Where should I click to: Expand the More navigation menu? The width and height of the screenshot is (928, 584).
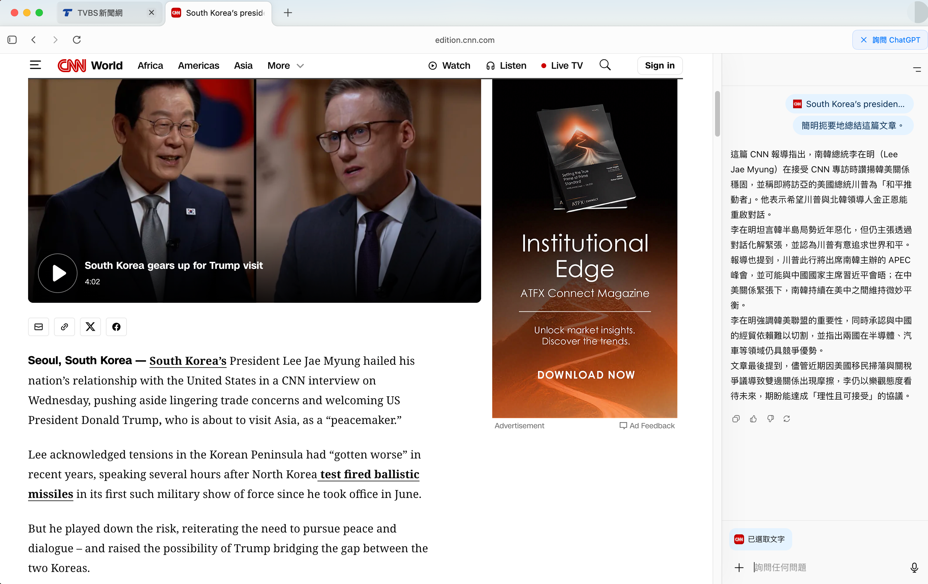pyautogui.click(x=285, y=65)
